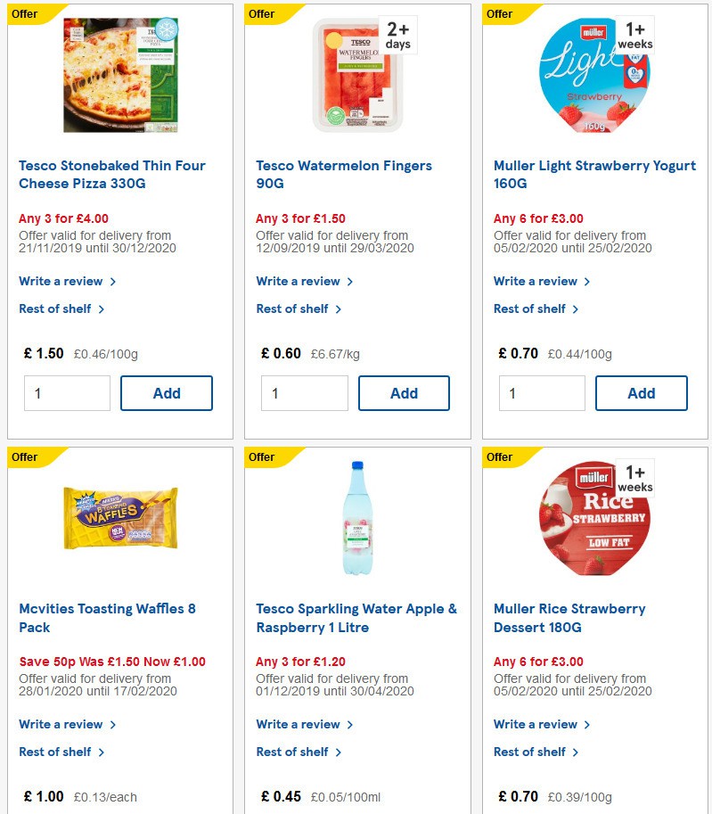Click the Muller Light Strawberry Yogurt image
The image size is (712, 814).
point(591,75)
